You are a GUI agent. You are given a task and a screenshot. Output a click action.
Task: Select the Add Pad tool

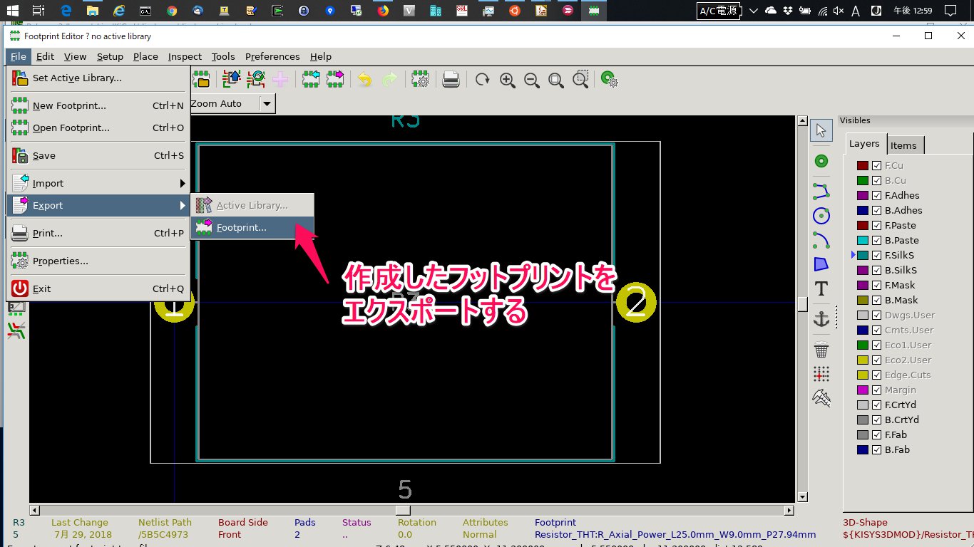click(821, 162)
